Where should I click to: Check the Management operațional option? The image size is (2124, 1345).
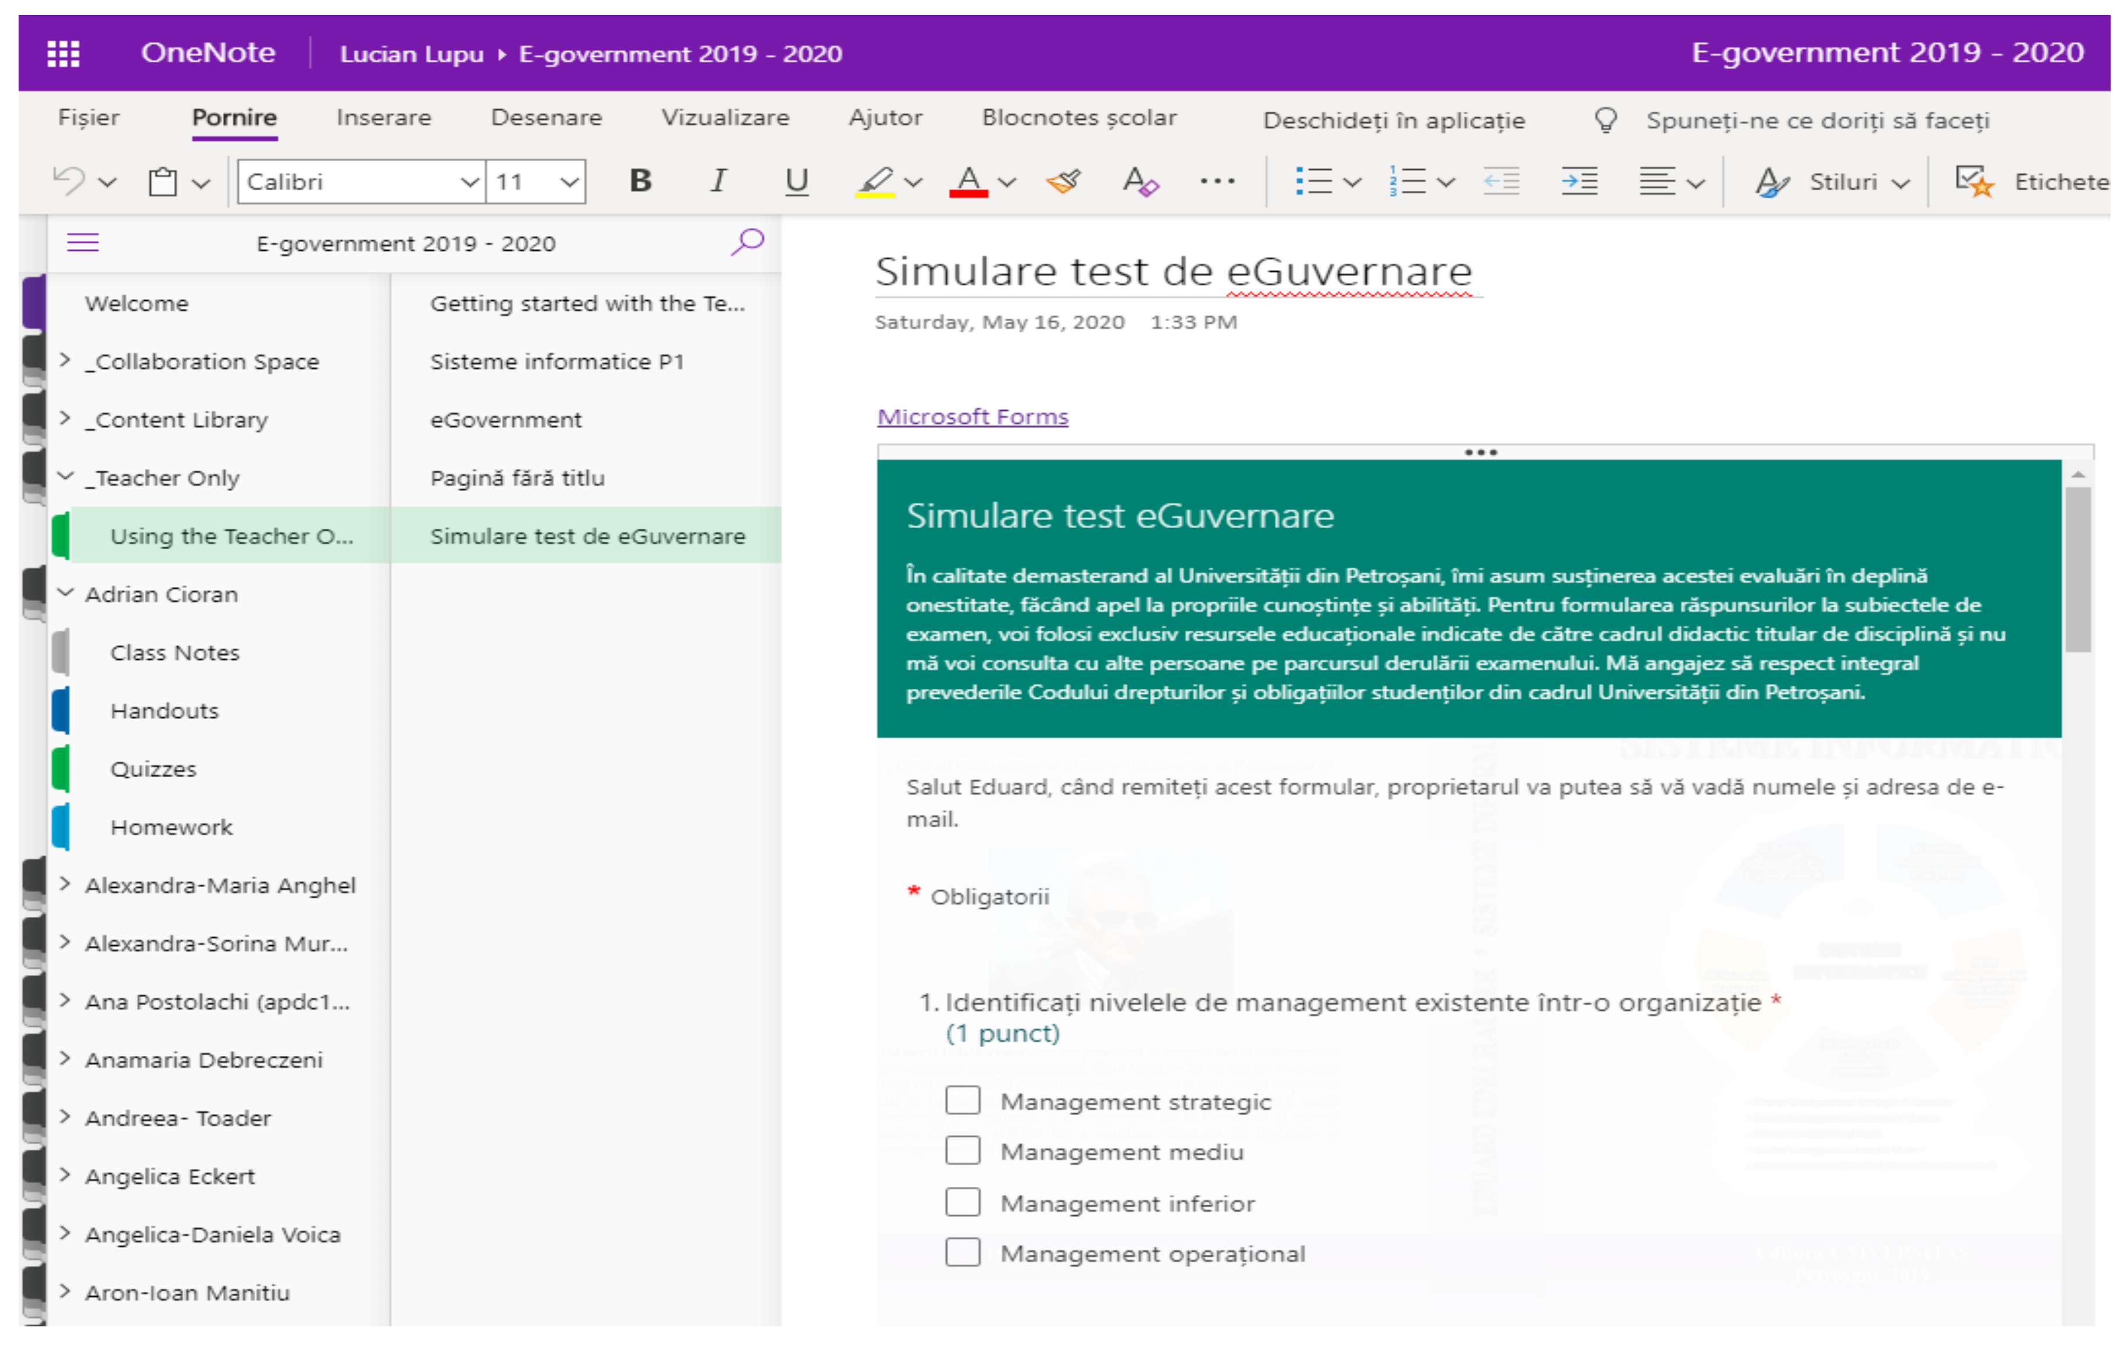tap(963, 1253)
